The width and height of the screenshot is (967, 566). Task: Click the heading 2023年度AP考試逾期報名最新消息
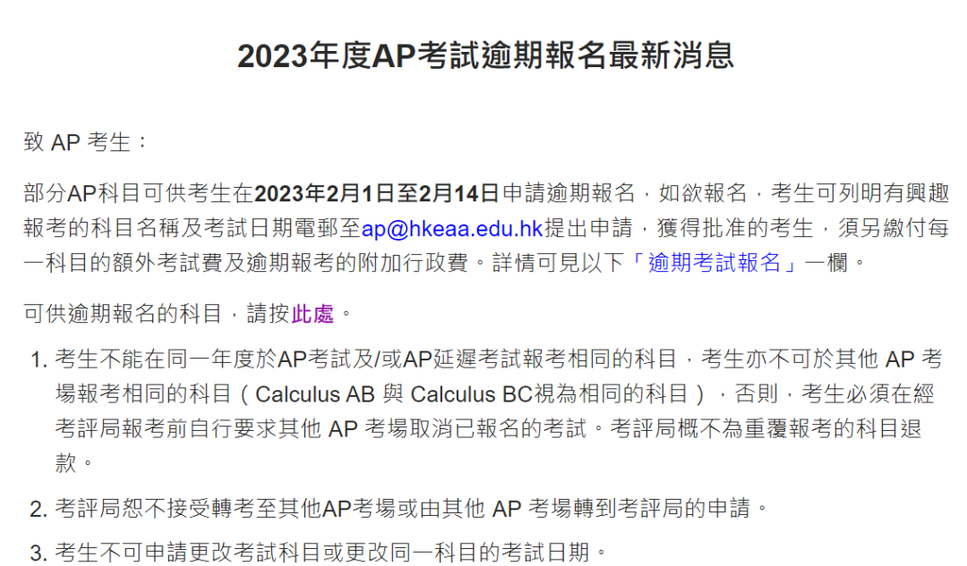pos(485,56)
